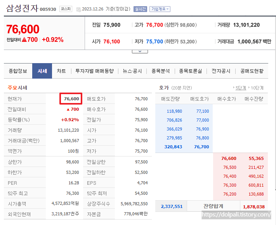
Task: Click the 실시간 real-time badge
Action: coord(140,9)
